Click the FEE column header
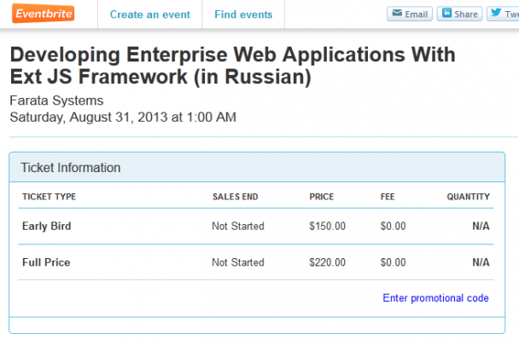519x345 pixels. (x=388, y=197)
